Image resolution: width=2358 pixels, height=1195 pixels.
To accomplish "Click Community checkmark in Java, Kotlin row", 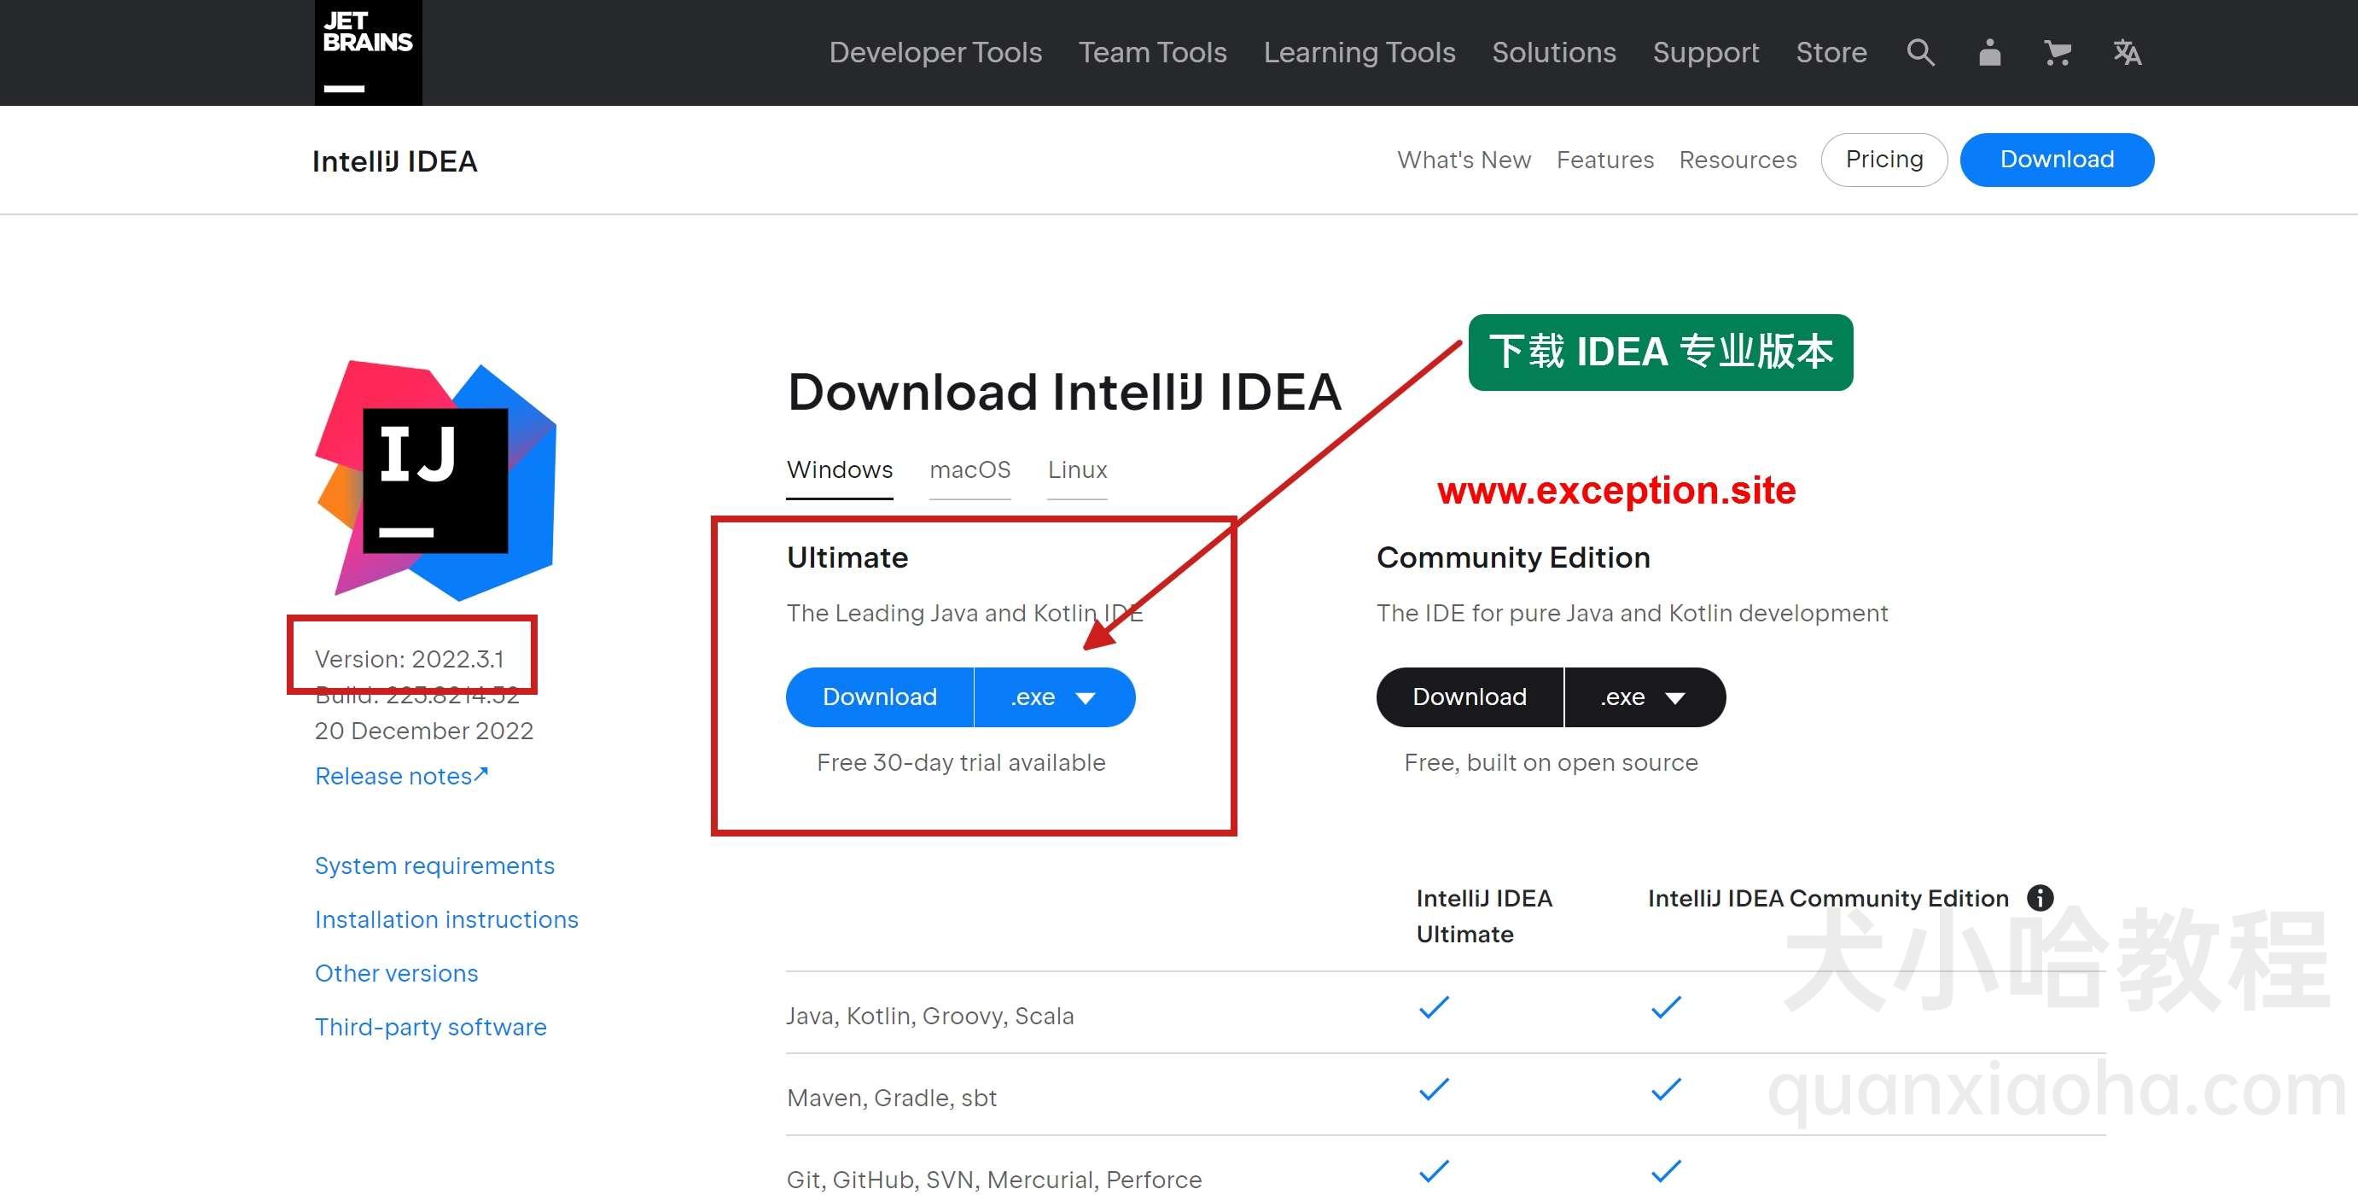I will coord(1666,1007).
